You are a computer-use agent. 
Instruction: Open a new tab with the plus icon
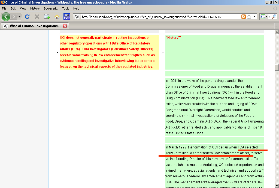click(47, 17)
